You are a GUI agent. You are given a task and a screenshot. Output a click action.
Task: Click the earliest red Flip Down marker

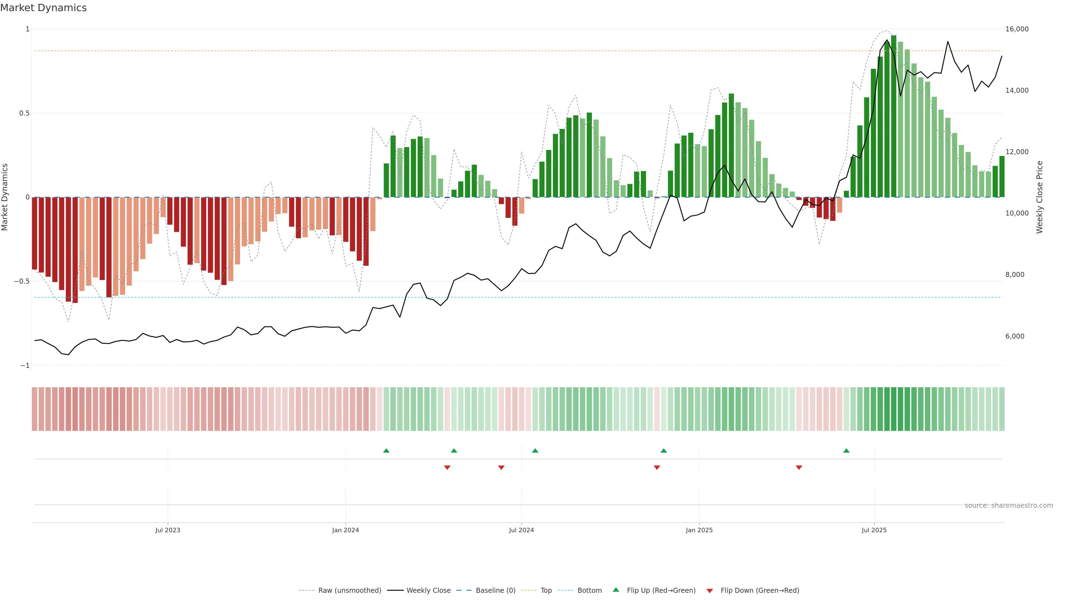[447, 467]
